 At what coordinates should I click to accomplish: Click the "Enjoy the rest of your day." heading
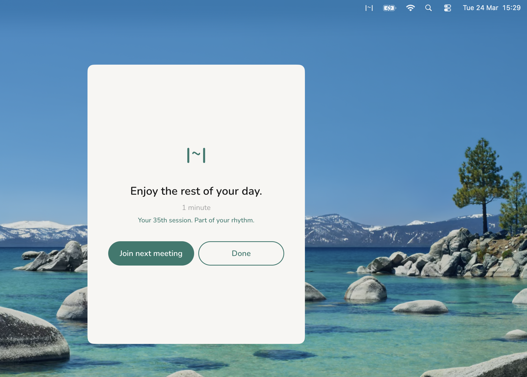click(196, 191)
